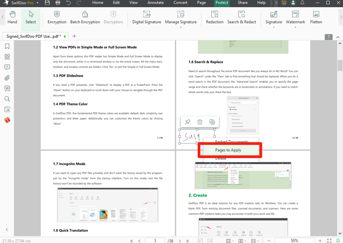The height and width of the screenshot is (243, 343).
Task: Open Search & Redact
Action: pyautogui.click(x=242, y=18)
